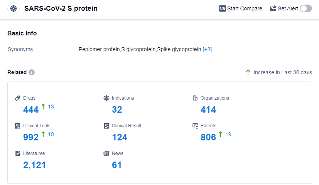The image size is (319, 185).
Task: Open the 806 patents count
Action: 208,137
